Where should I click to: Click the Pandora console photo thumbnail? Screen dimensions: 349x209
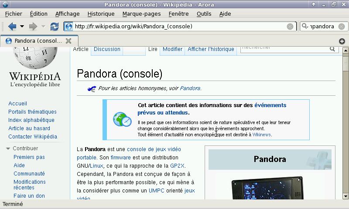coord(267,188)
